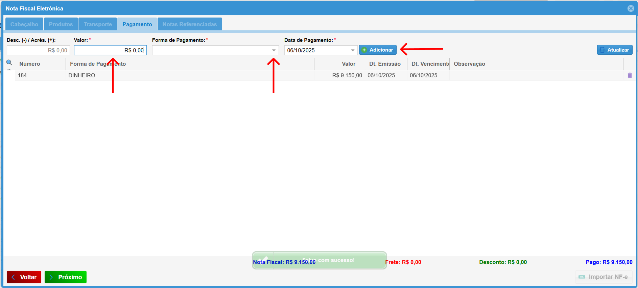Select the Notas Referenciadas tab
Image resolution: width=638 pixels, height=288 pixels.
coord(189,24)
